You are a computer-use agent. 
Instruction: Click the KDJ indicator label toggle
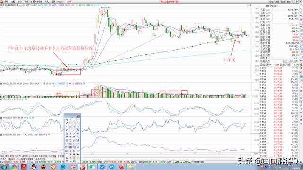click(5, 99)
